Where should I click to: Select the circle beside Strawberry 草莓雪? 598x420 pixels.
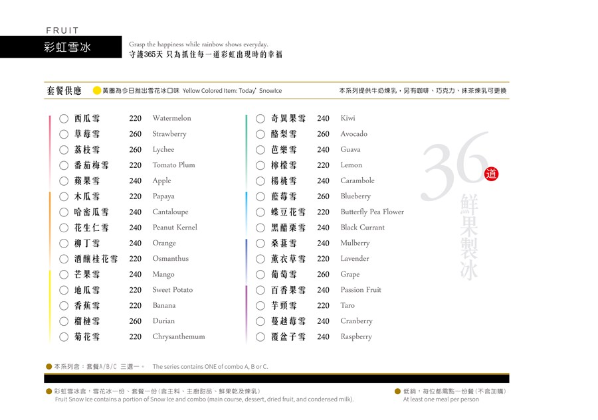64,134
